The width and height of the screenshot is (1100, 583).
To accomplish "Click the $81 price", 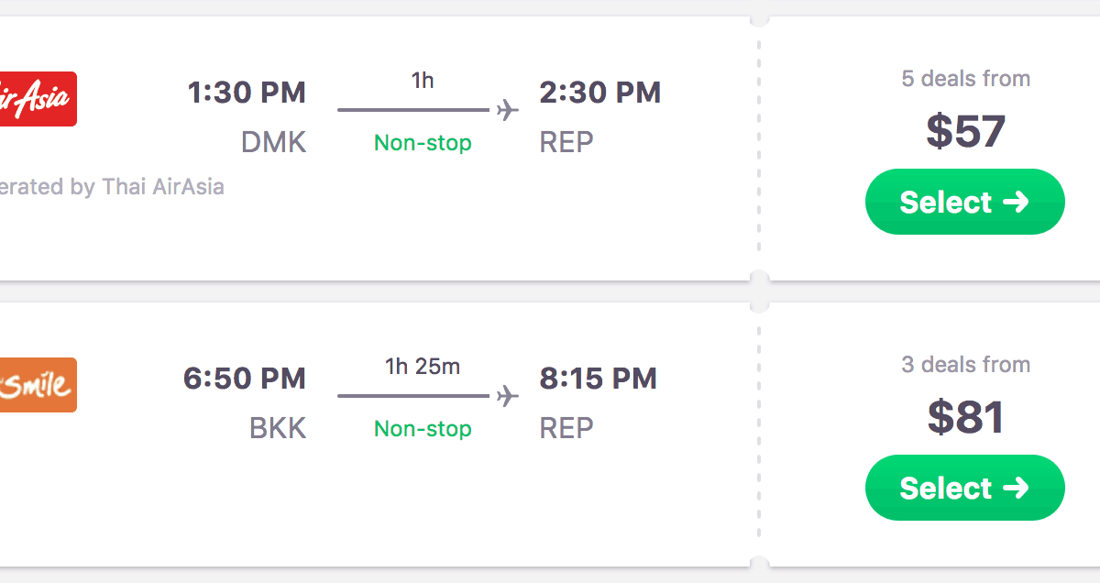I will click(965, 417).
